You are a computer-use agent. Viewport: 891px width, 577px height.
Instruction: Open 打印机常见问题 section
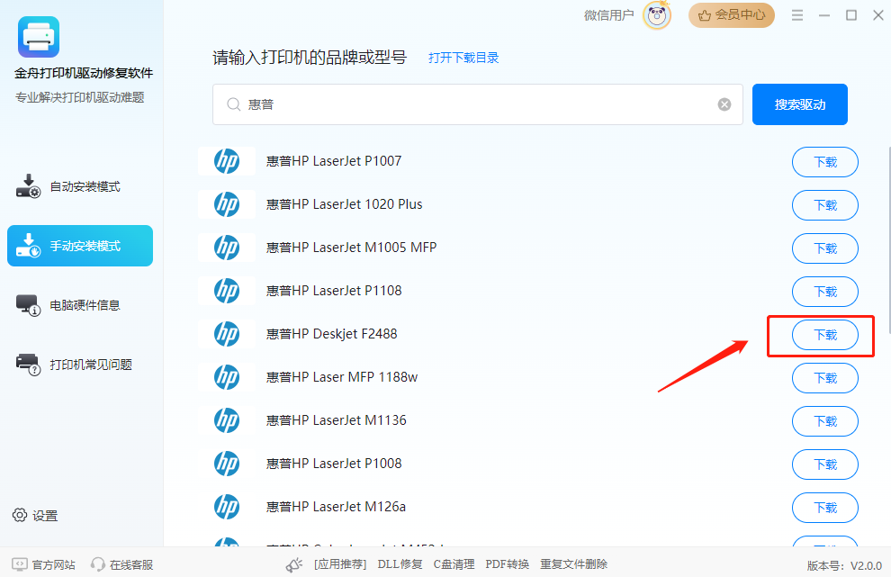pyautogui.click(x=80, y=365)
